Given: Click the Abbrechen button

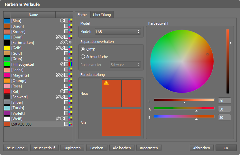Looking at the screenshot, I should point(202,148).
